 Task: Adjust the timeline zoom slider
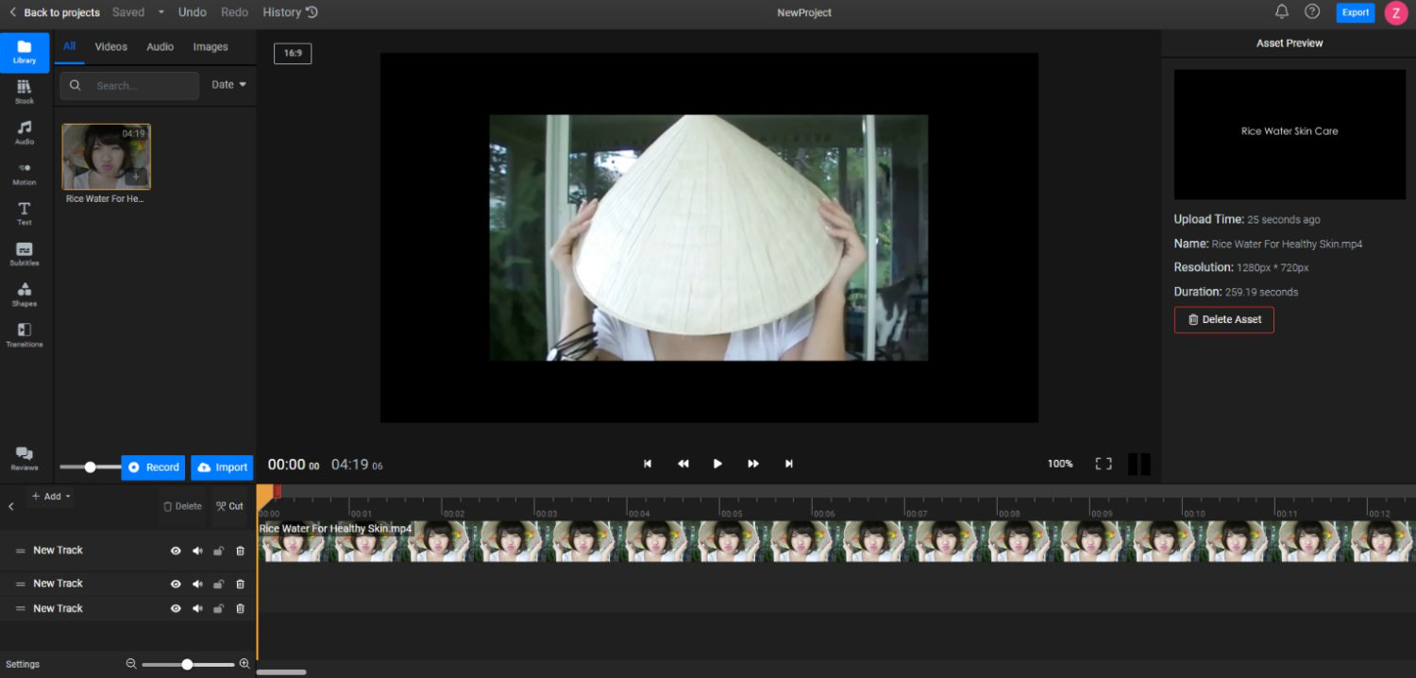coord(188,665)
